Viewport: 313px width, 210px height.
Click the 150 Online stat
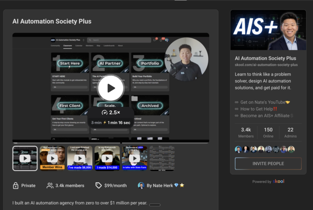point(268,133)
